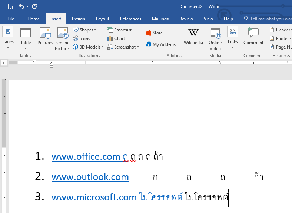292x213 pixels.
Task: Go to the Design tab
Action: pyautogui.click(x=79, y=19)
